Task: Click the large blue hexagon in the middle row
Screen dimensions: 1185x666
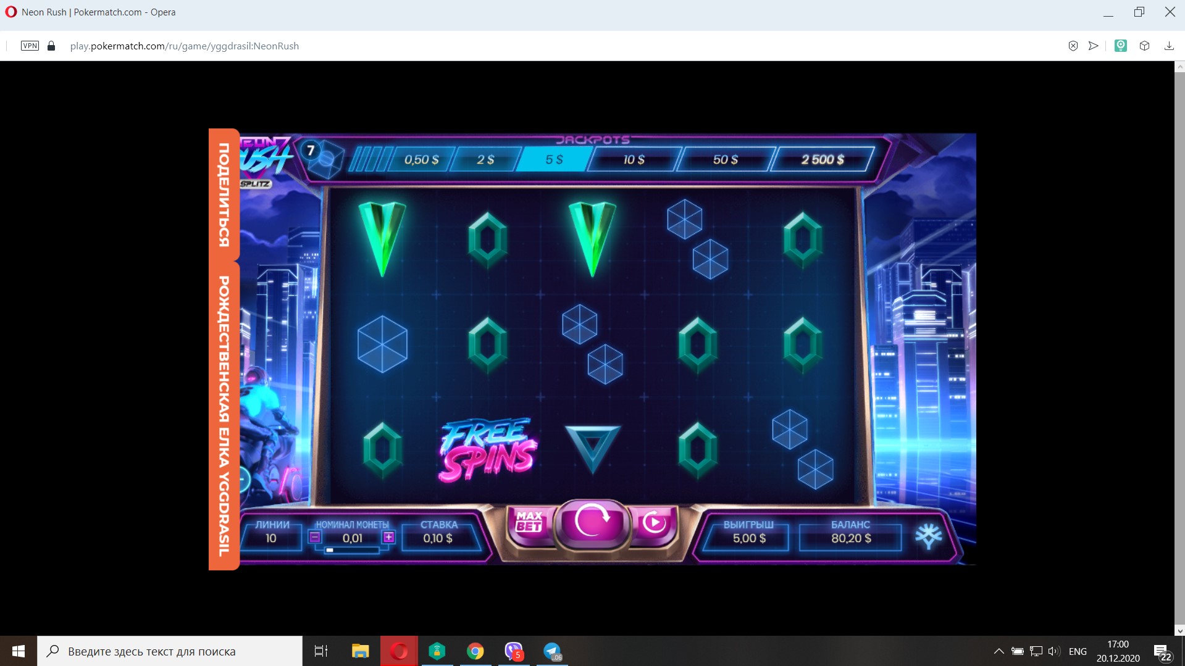Action: tap(382, 344)
